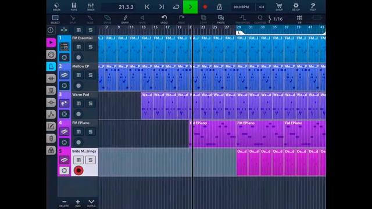Click the track height resize icon
This screenshot has width=372, height=209.
pyautogui.click(x=64, y=30)
